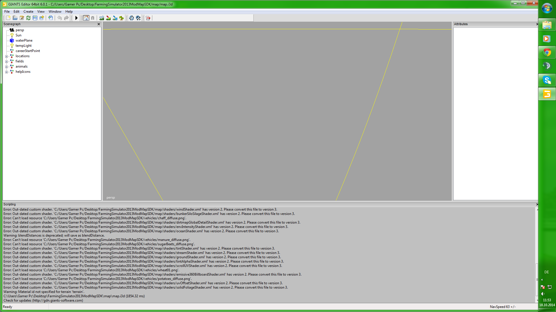
Task: Select the waterPlane scenegraph item
Action: [x=24, y=40]
